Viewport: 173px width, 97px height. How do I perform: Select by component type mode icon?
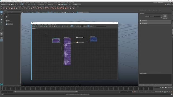click(x=24, y=4)
